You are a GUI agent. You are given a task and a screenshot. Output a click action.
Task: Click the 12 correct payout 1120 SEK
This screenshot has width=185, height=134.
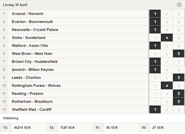(x=67, y=128)
